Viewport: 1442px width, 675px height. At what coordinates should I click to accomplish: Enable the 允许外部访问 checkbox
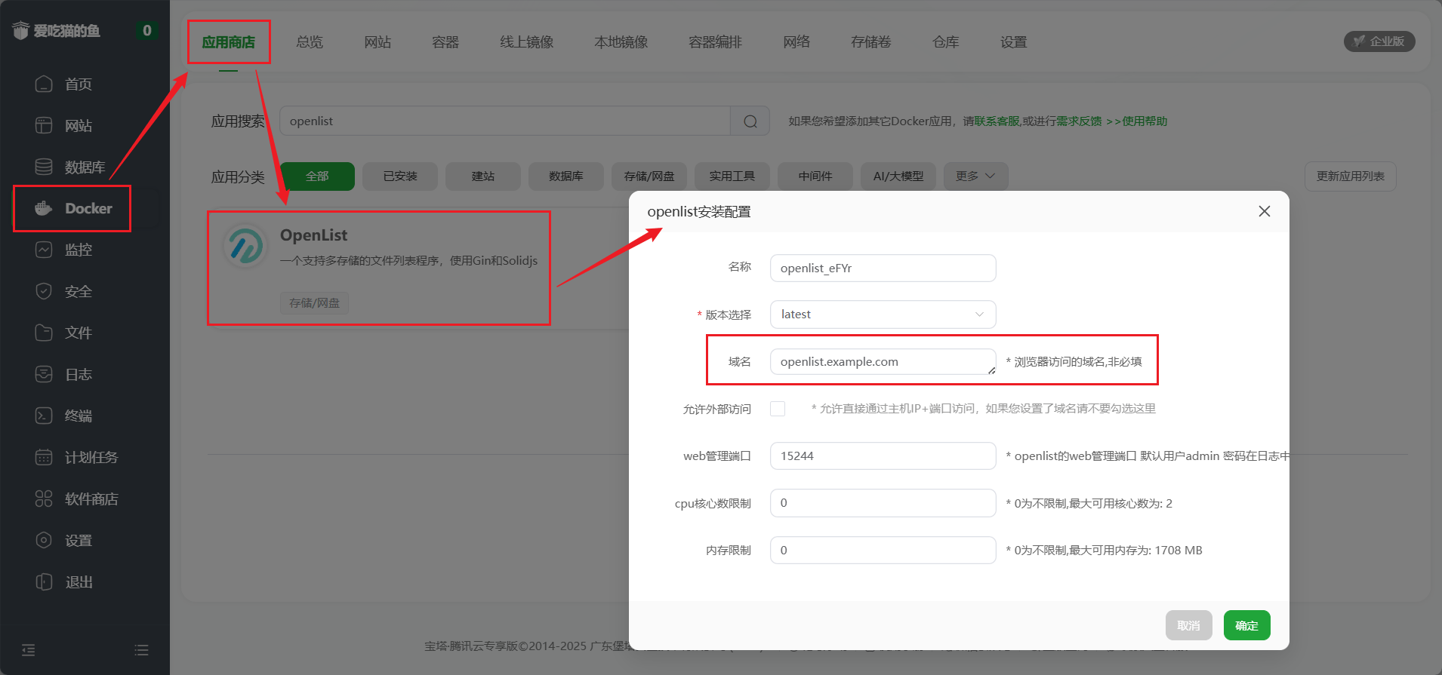click(x=778, y=409)
